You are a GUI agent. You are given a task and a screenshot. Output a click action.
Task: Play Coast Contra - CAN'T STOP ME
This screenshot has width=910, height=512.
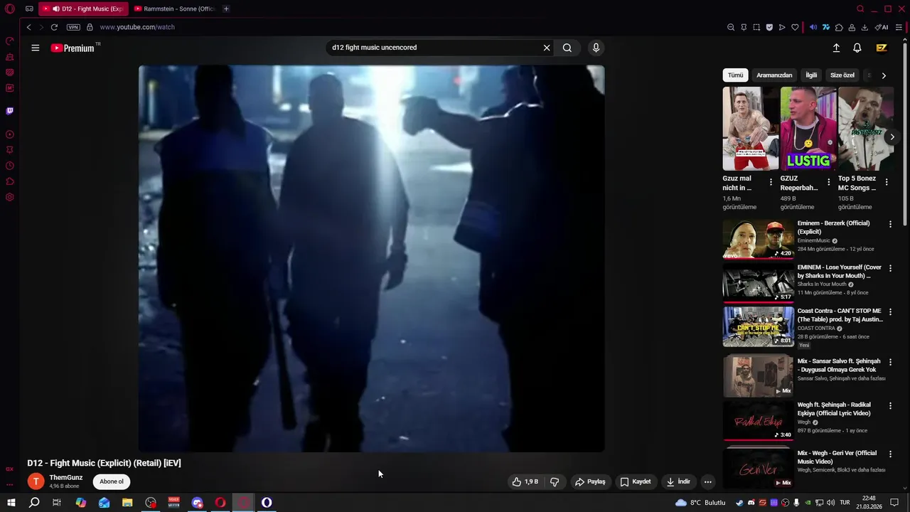(x=759, y=326)
